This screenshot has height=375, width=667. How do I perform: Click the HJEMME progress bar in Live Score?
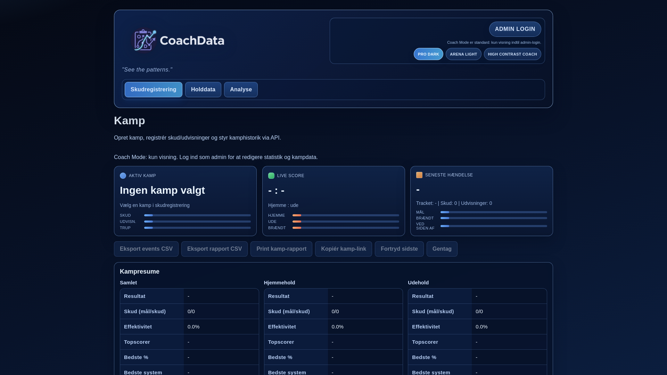[x=346, y=215]
